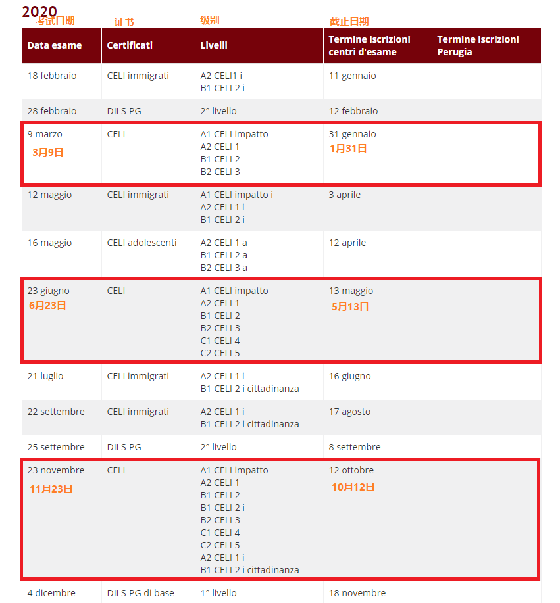Click the 'Data esame' column header
The image size is (560, 603).
(x=62, y=45)
